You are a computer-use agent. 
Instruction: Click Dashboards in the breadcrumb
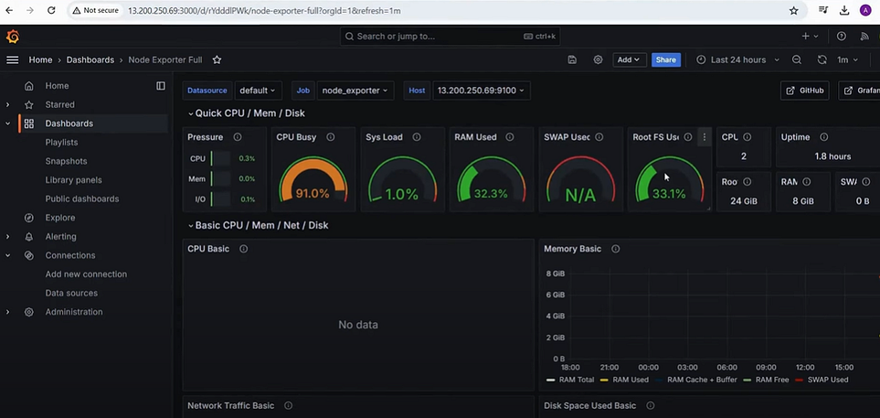(x=90, y=59)
